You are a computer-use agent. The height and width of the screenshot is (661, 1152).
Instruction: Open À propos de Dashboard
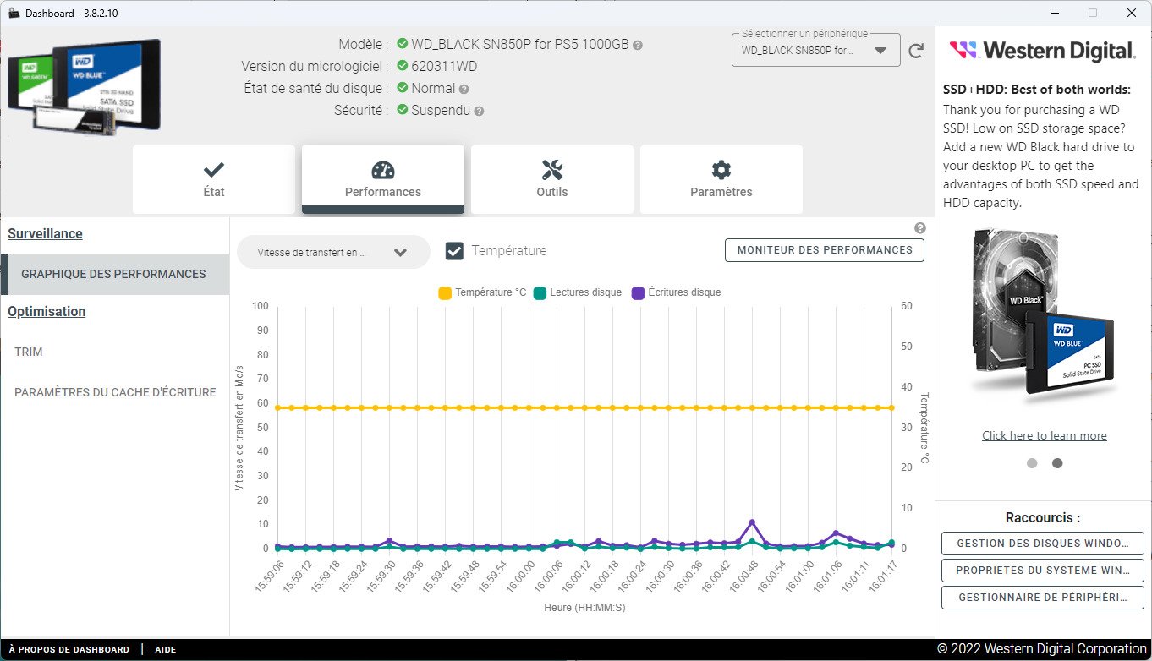pyautogui.click(x=69, y=649)
